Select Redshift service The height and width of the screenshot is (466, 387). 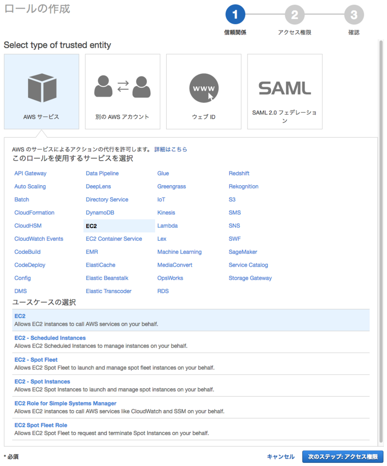239,173
